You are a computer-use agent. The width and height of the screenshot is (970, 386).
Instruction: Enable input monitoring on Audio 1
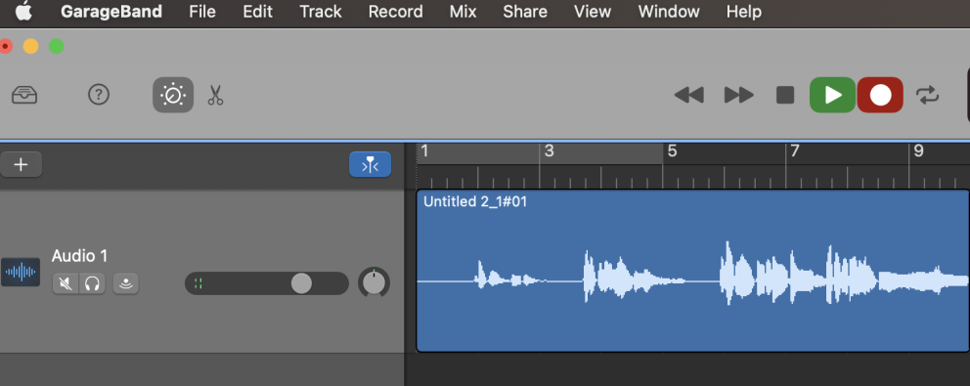click(125, 284)
